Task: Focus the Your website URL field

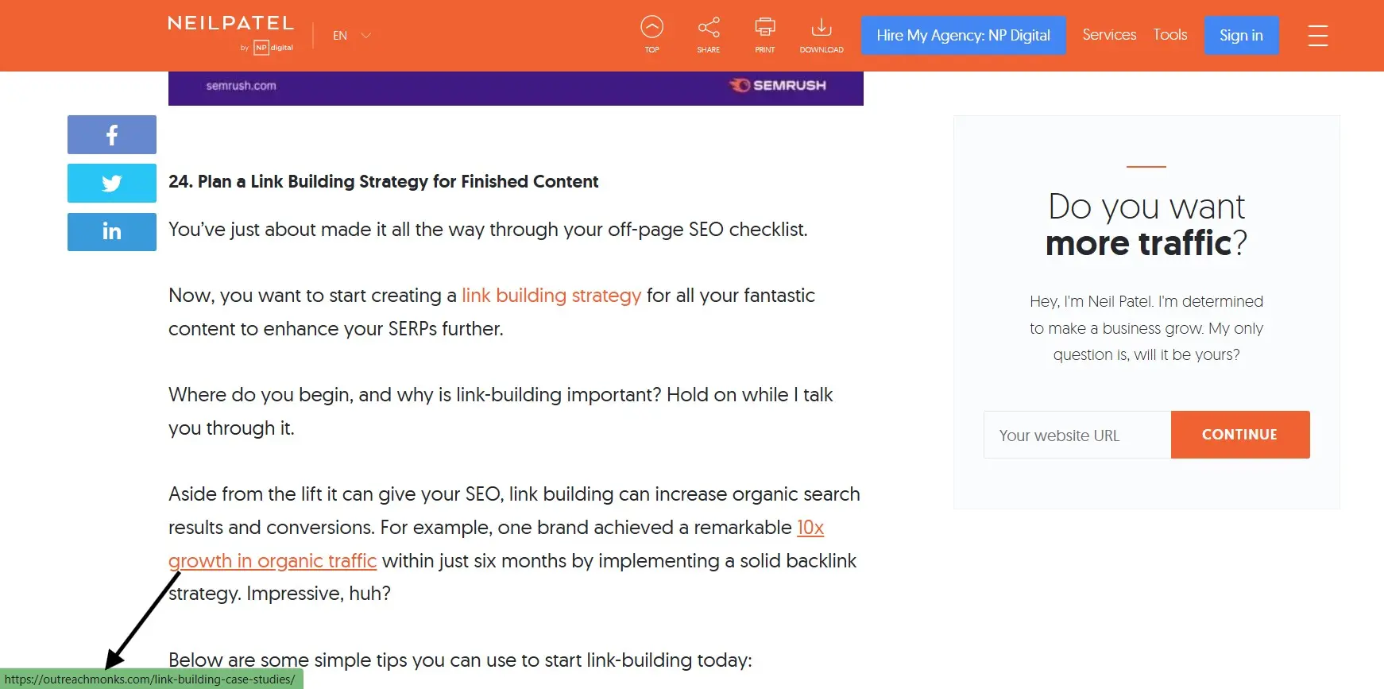Action: (1077, 435)
